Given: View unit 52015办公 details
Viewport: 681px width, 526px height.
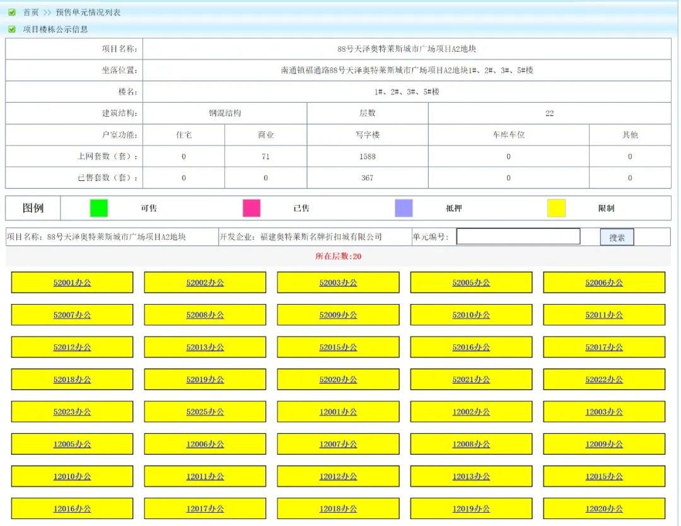Looking at the screenshot, I should 338,348.
